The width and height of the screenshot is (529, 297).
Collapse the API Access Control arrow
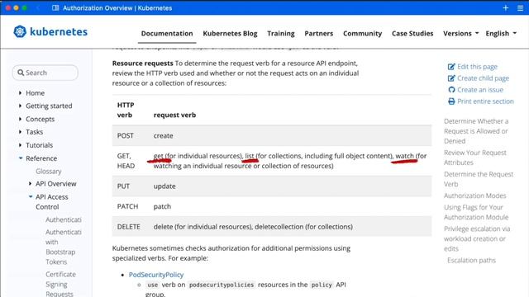coord(31,196)
